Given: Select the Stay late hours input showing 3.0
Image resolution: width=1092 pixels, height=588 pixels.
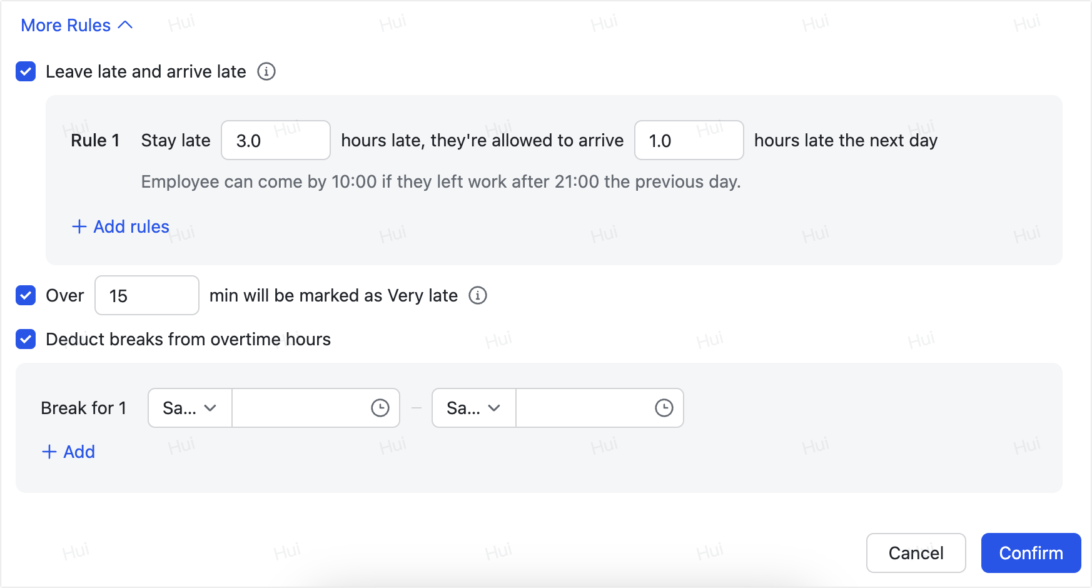Looking at the screenshot, I should tap(275, 140).
